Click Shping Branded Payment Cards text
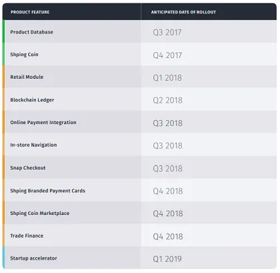The height and width of the screenshot is (273, 280). click(x=47, y=191)
